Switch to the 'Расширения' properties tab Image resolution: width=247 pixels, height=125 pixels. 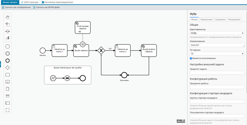(x=234, y=19)
